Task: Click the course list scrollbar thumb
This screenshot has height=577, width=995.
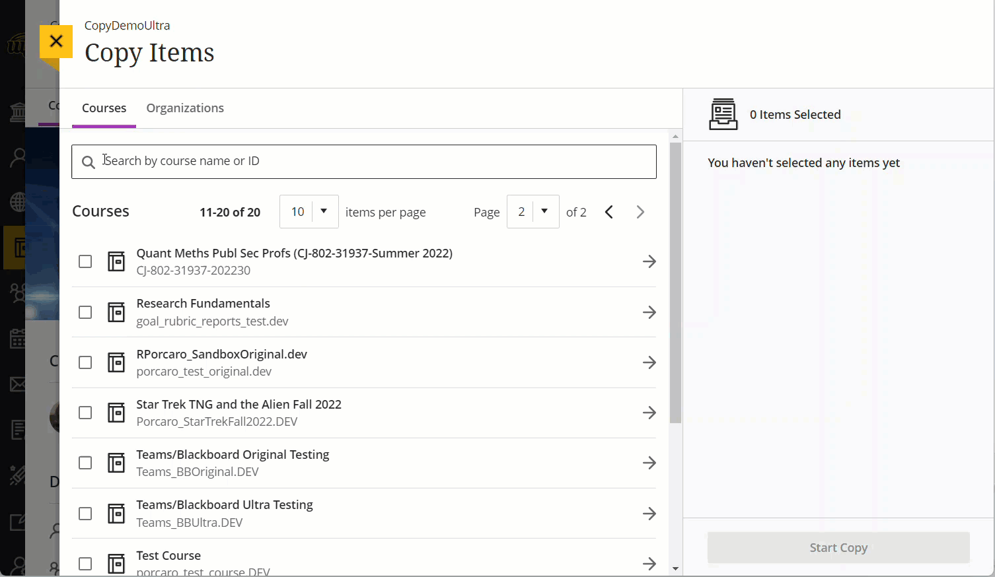Action: pos(675,283)
